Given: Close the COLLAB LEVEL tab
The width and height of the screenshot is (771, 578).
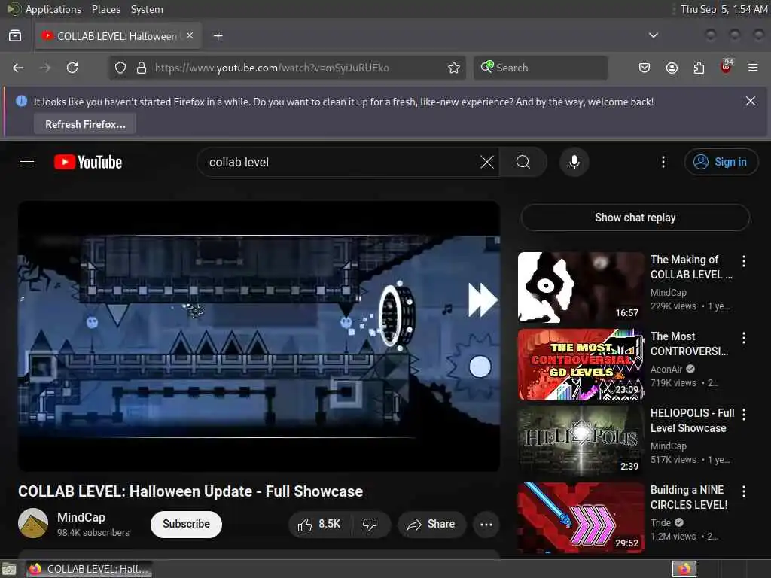Looking at the screenshot, I should [x=190, y=35].
